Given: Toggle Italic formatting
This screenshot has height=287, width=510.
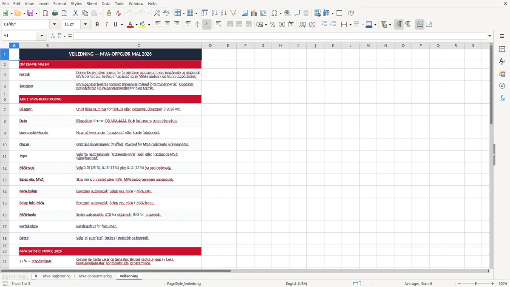Looking at the screenshot, I should pos(107,25).
